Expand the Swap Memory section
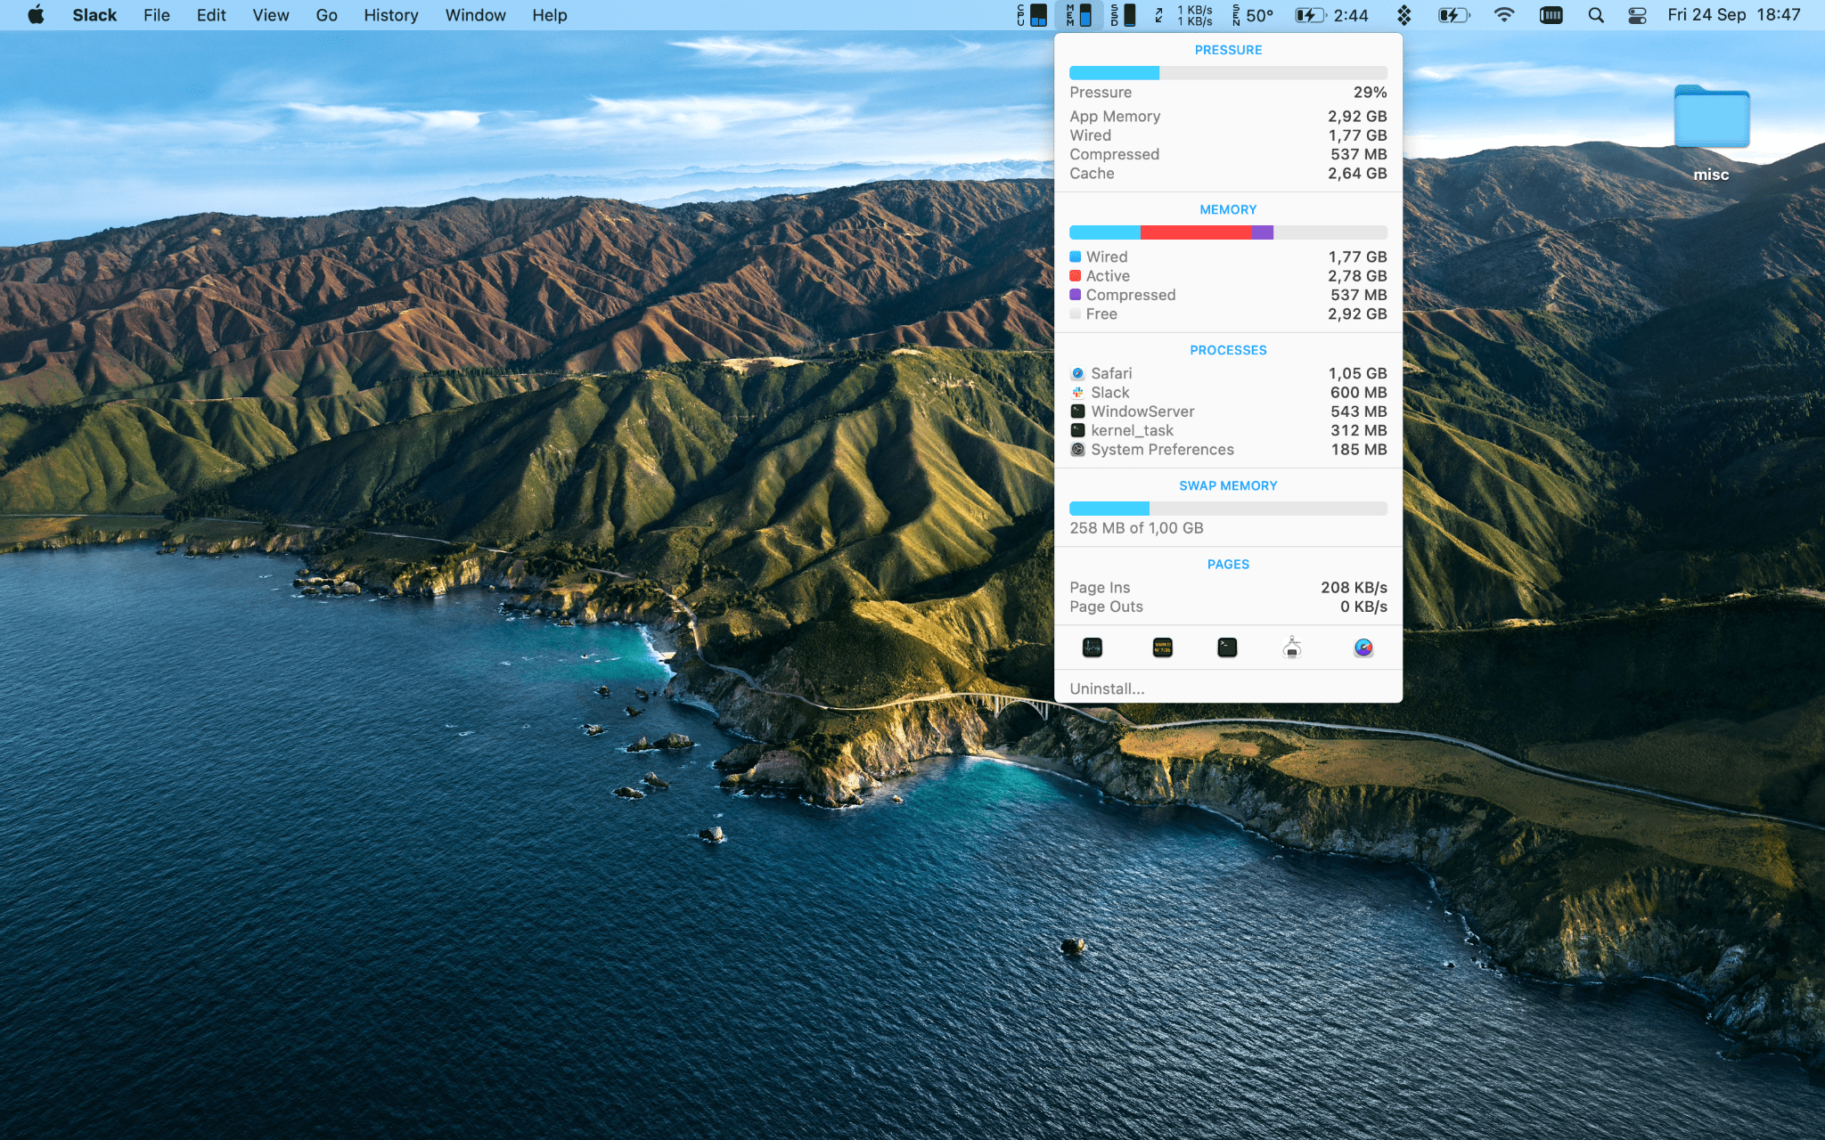1825x1140 pixels. 1227,484
